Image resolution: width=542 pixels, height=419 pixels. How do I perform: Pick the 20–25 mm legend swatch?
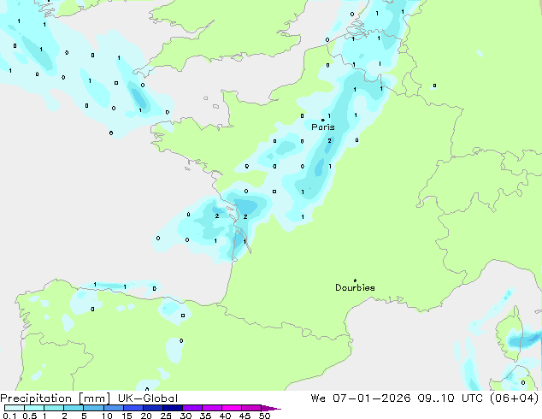tap(152, 408)
